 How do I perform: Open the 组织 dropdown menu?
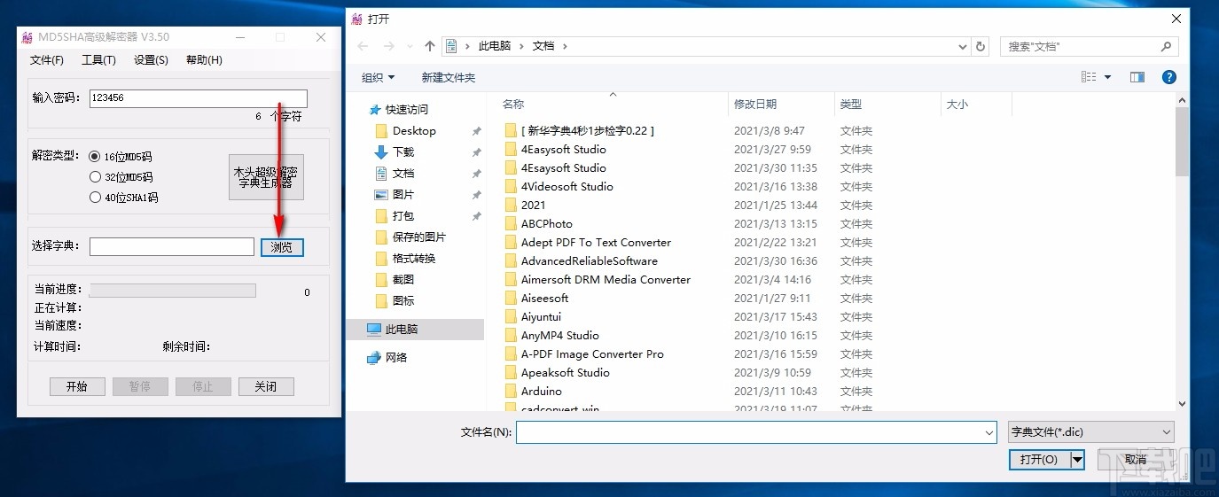379,78
